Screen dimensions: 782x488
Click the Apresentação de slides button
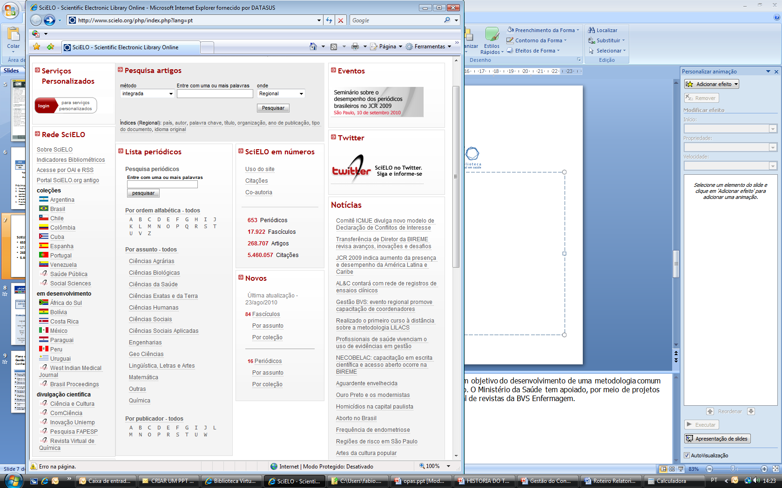[717, 439]
